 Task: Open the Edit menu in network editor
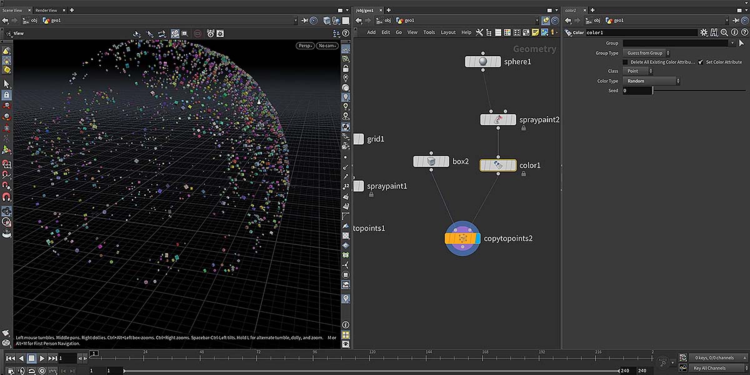(x=386, y=32)
